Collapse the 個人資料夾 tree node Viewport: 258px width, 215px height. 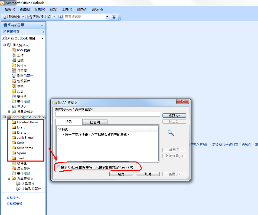click(x=4, y=45)
